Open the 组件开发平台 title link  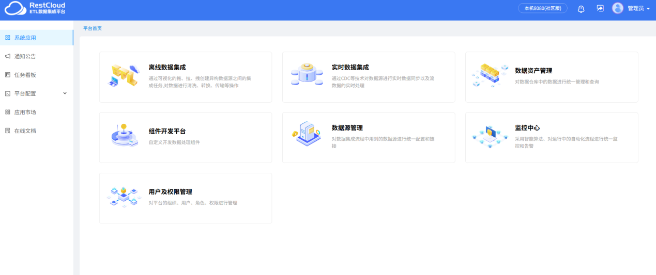167,131
